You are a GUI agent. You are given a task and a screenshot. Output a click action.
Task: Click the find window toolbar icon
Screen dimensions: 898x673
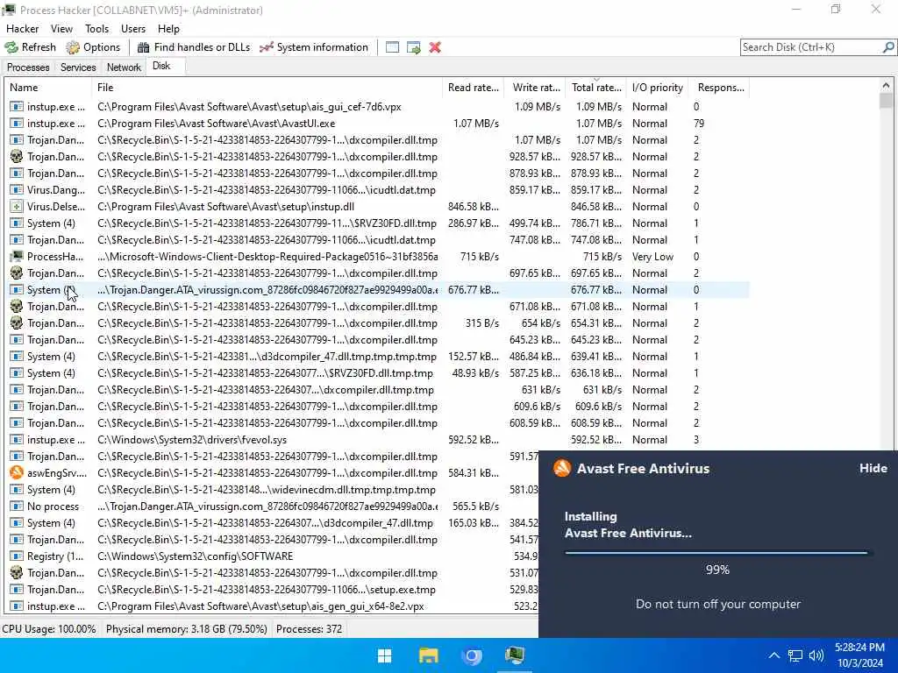point(392,47)
